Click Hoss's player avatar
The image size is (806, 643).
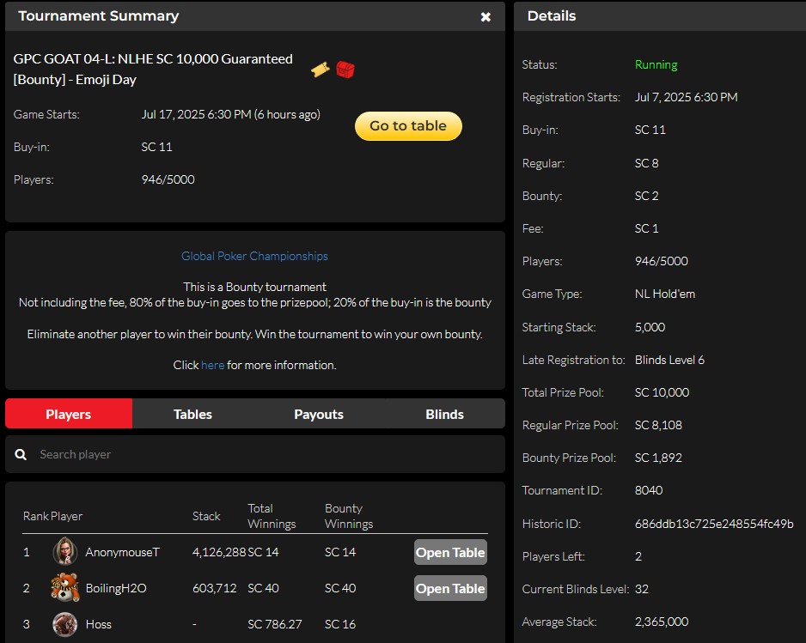click(x=64, y=624)
